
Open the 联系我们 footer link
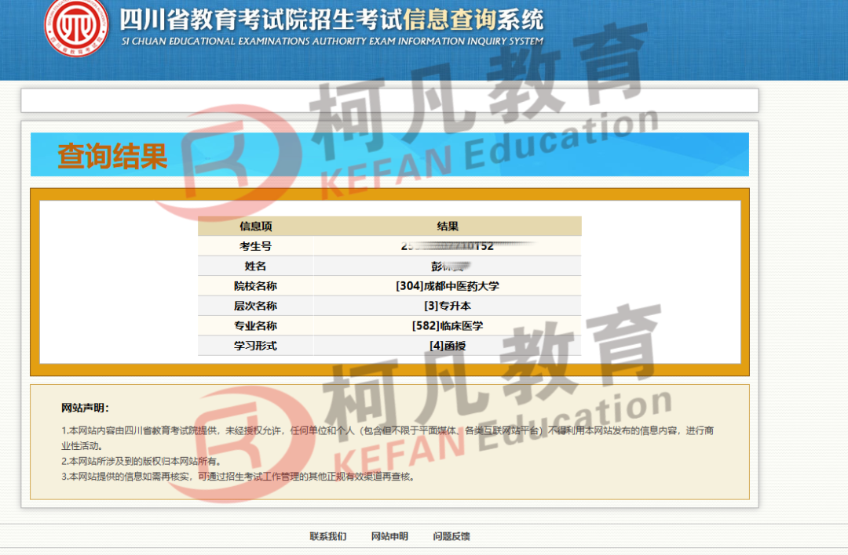pyautogui.click(x=327, y=536)
